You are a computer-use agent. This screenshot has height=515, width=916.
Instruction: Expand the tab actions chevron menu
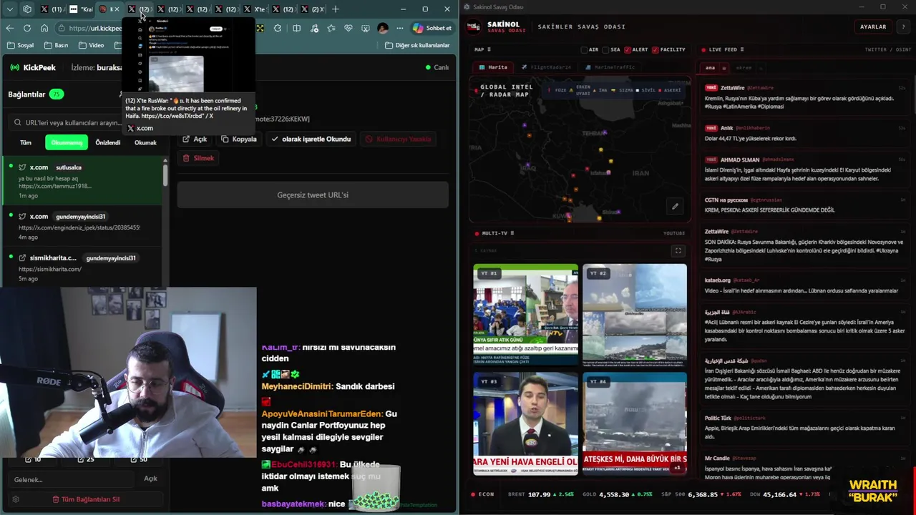(10, 9)
